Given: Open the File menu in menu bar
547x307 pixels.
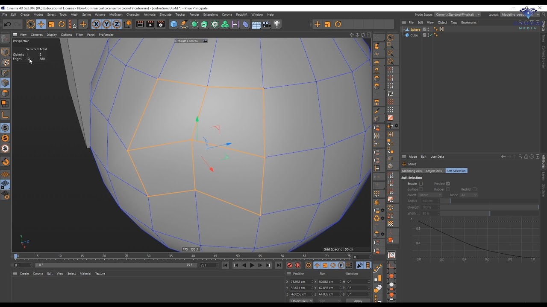Looking at the screenshot, I should [4, 14].
